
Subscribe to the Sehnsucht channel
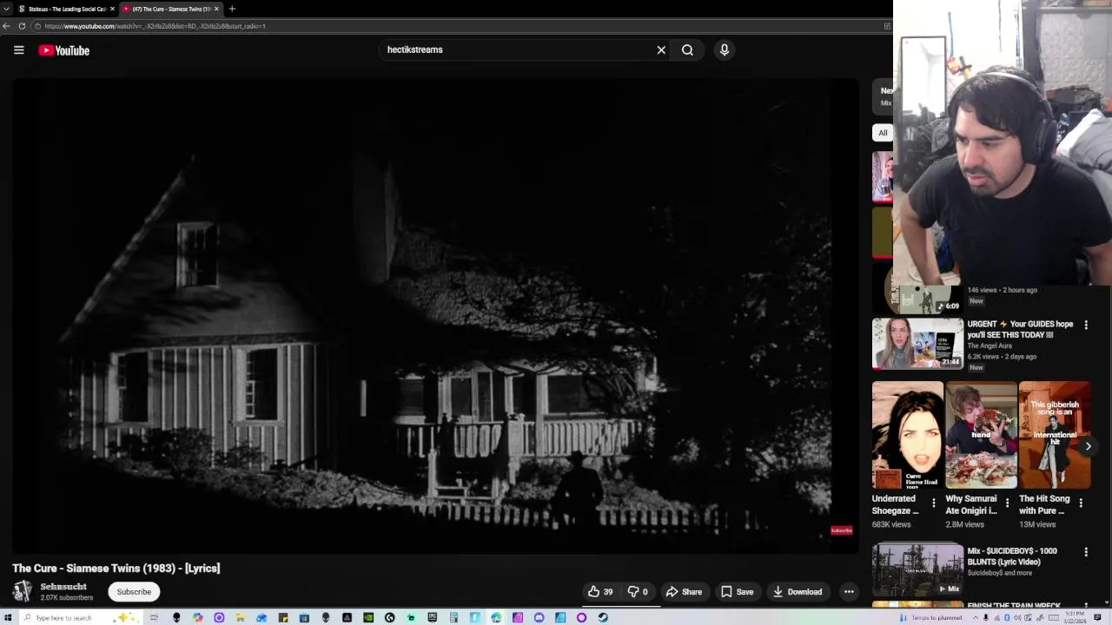click(134, 592)
